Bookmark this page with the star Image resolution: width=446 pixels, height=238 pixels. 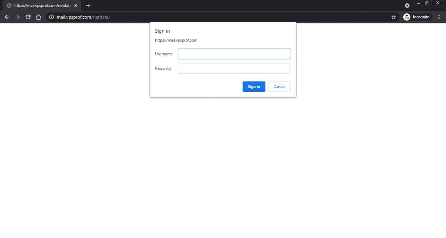(x=394, y=17)
